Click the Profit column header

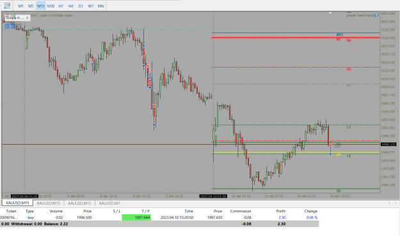280,211
